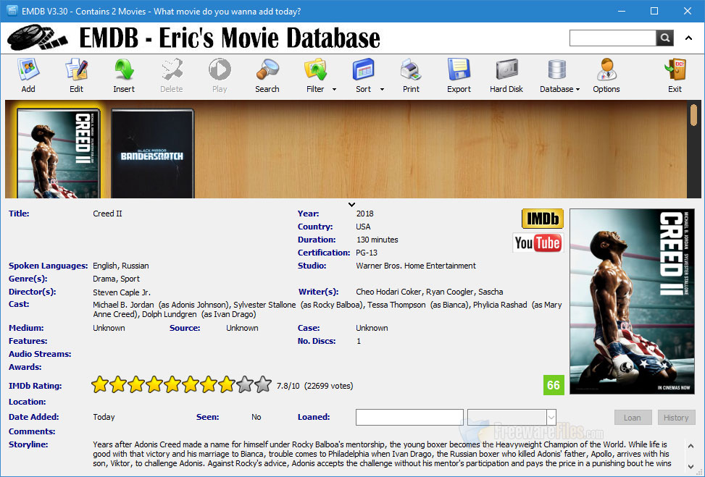Type in the Loaned text field
Screen dimensions: 705x477
409,418
